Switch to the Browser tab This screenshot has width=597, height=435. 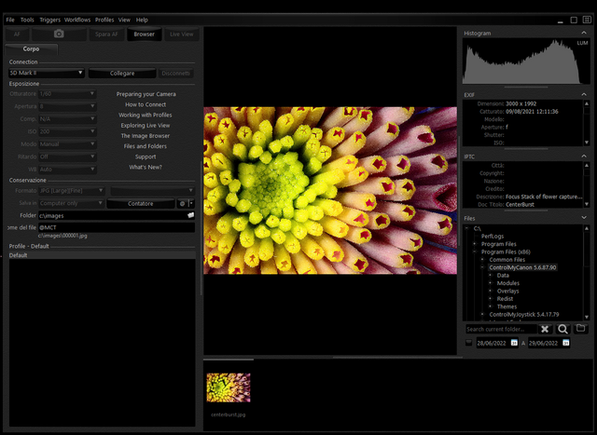point(145,34)
